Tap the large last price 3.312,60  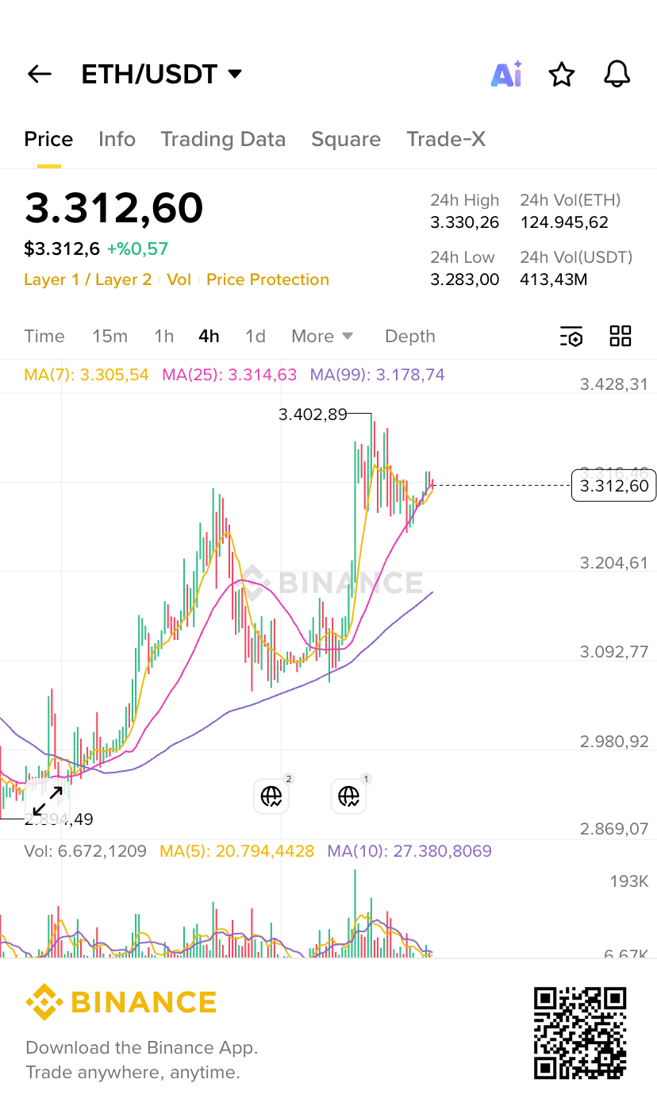point(113,208)
